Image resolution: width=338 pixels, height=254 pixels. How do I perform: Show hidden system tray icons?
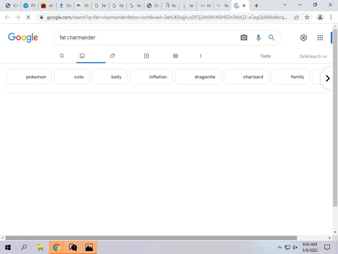(x=279, y=247)
